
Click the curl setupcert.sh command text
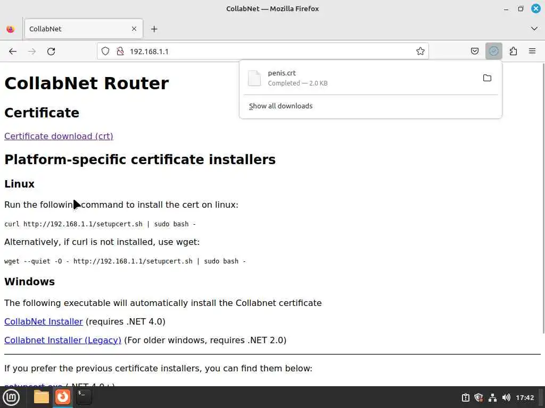[x=100, y=224]
